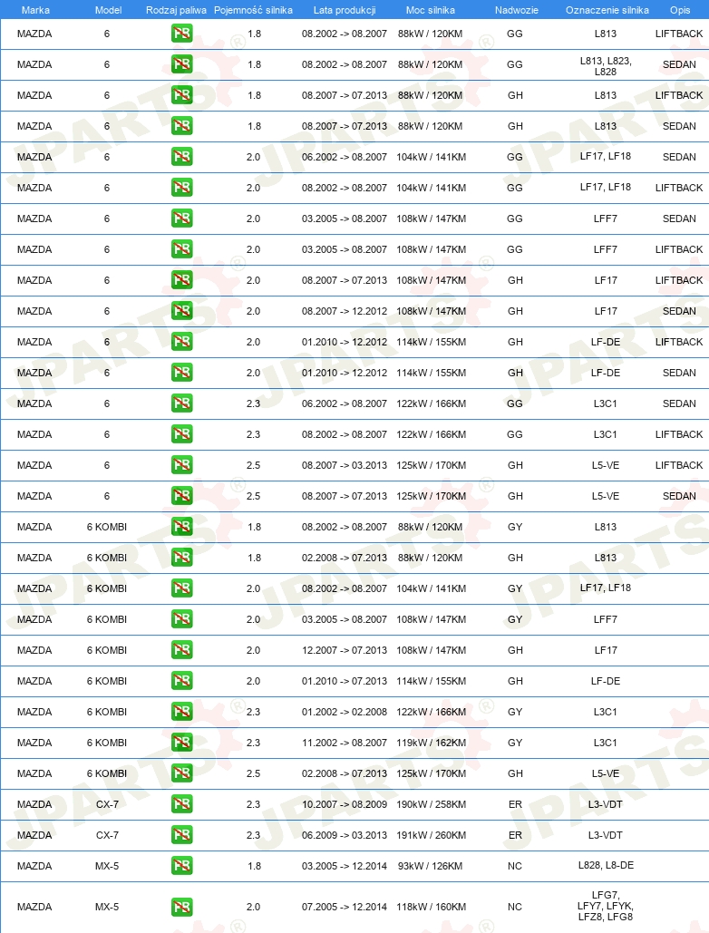
Task: Select production years '11.2002 -> 08.2007'
Action: point(345,743)
